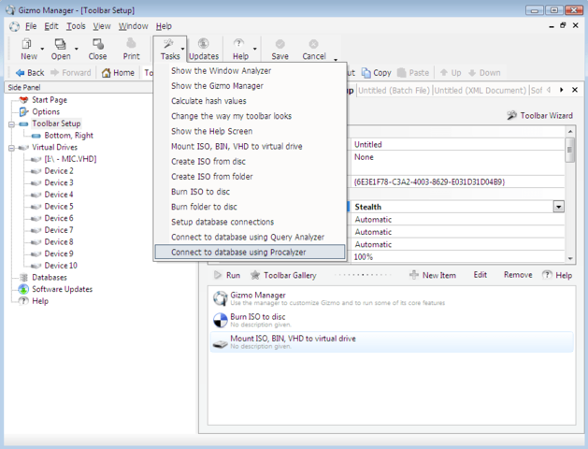Select Start Page in side panel
Screen dimensions: 588x449
coord(50,100)
